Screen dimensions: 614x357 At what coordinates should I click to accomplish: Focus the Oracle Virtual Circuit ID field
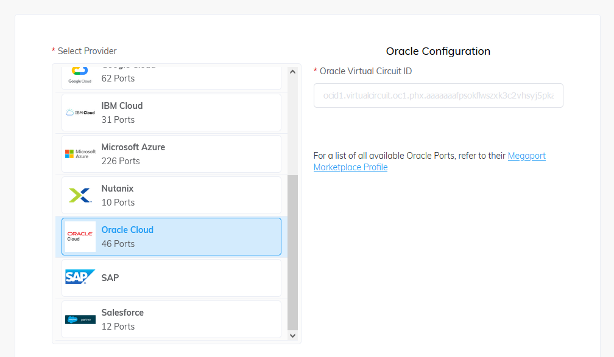pos(438,96)
